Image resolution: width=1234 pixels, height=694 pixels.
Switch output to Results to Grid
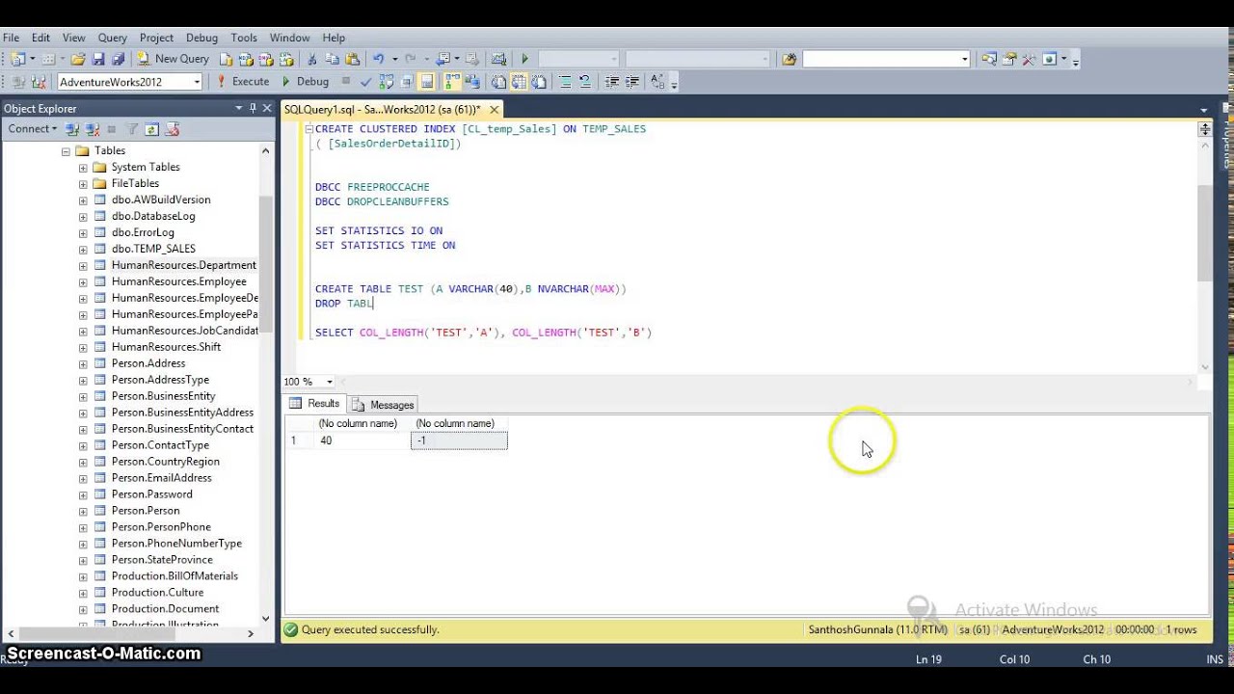tap(519, 82)
